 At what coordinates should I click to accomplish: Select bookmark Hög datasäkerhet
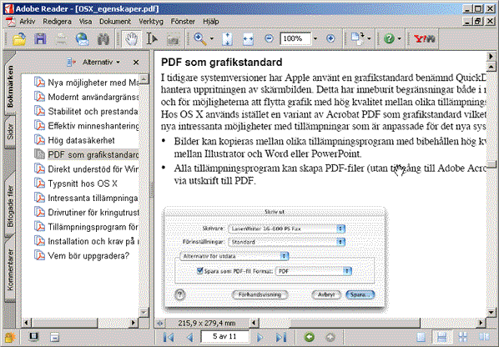74,140
